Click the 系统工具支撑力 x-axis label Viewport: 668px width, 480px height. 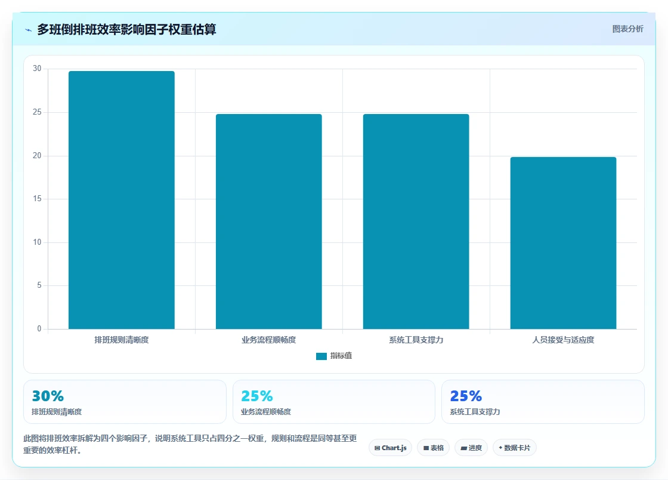416,340
